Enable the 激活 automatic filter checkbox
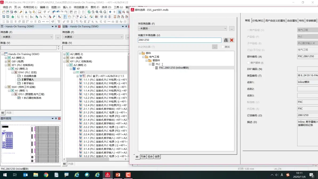The height and width of the screenshot is (179, 318). pyautogui.click(x=223, y=47)
